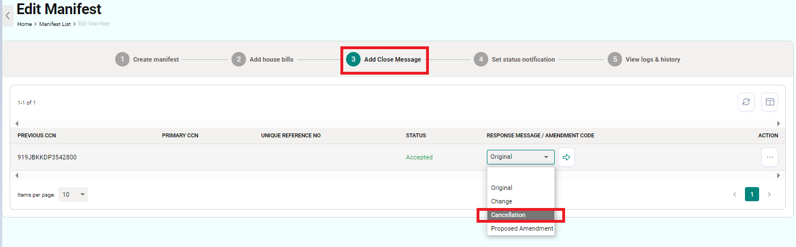Go to the next page arrow
Image resolution: width=796 pixels, height=247 pixels.
click(x=769, y=194)
